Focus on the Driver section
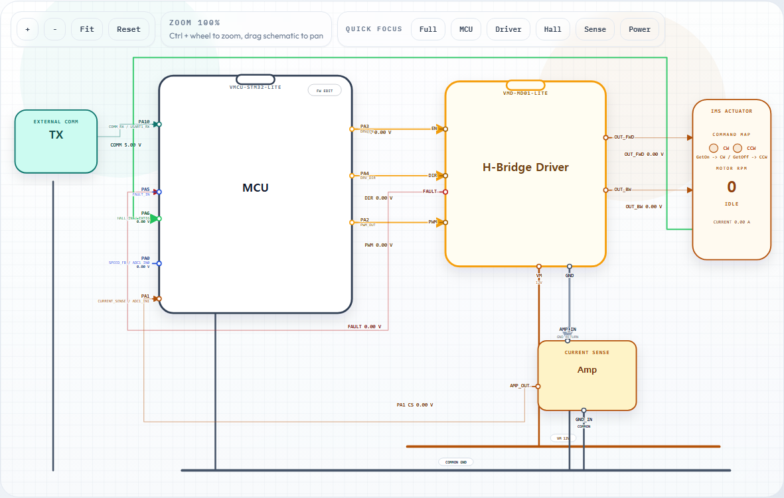This screenshot has width=784, height=498. (x=509, y=29)
